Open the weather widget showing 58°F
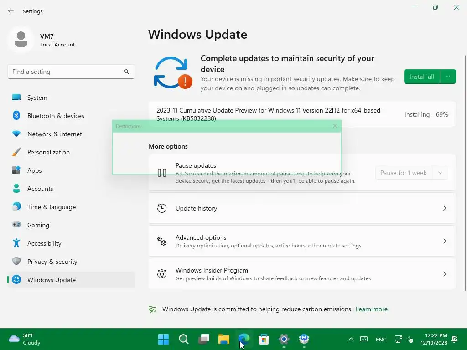 click(25, 339)
